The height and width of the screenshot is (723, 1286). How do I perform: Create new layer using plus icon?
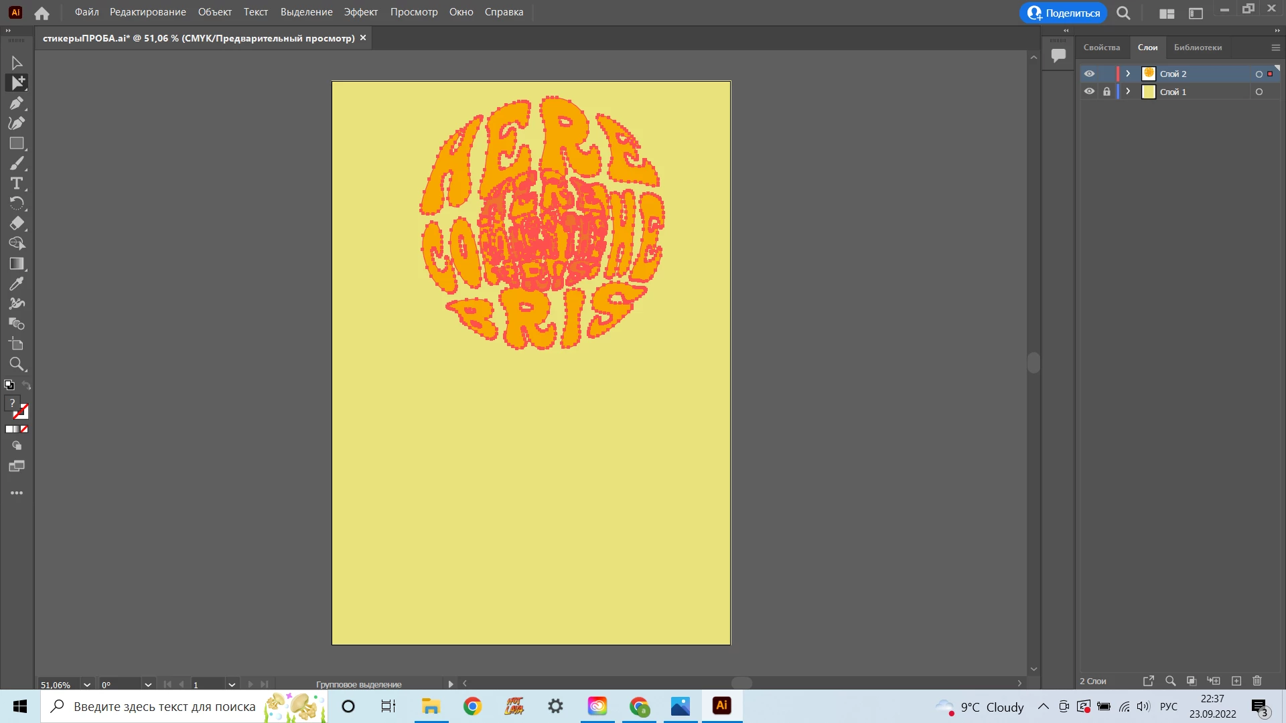point(1236,681)
